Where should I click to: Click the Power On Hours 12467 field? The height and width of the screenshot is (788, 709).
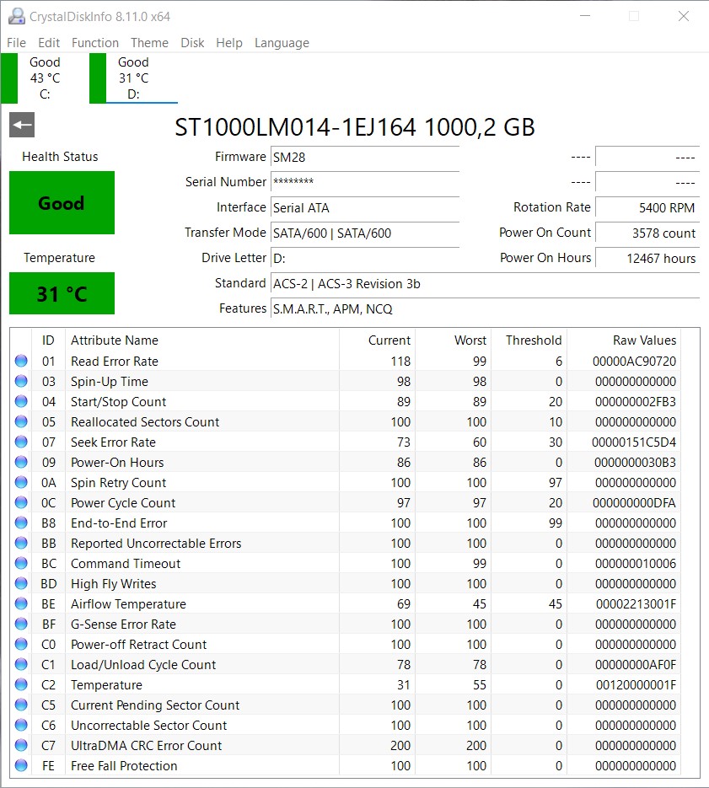click(647, 258)
